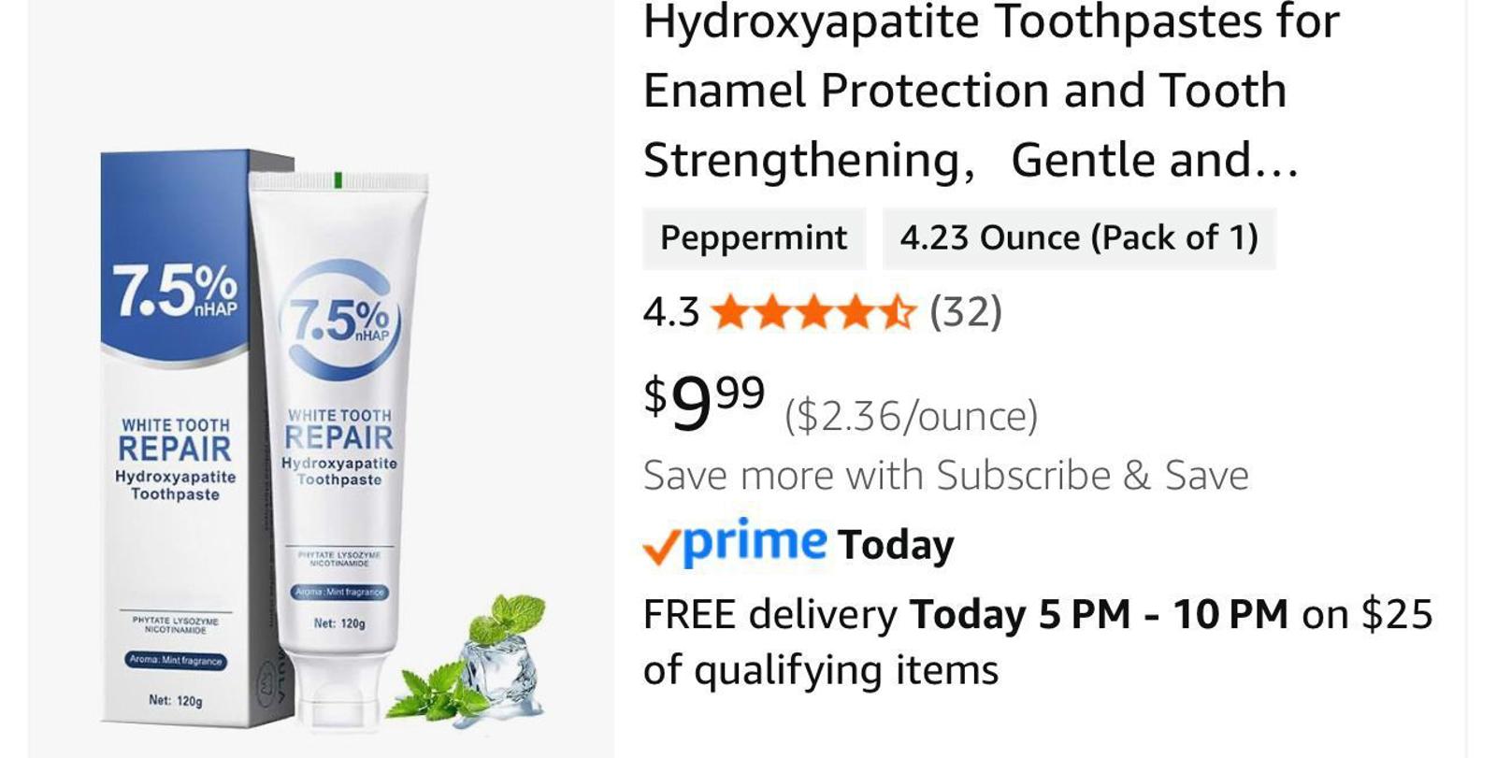
Task: Click the blue prime logo text
Action: [755, 542]
